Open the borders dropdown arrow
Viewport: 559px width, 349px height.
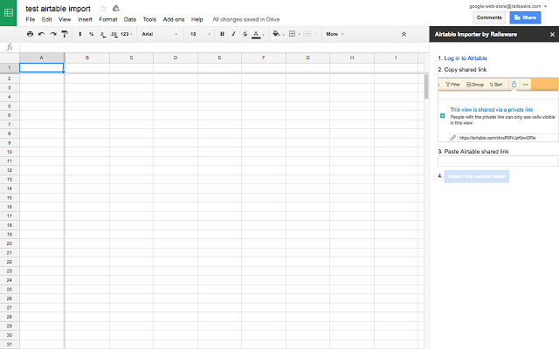(x=299, y=35)
